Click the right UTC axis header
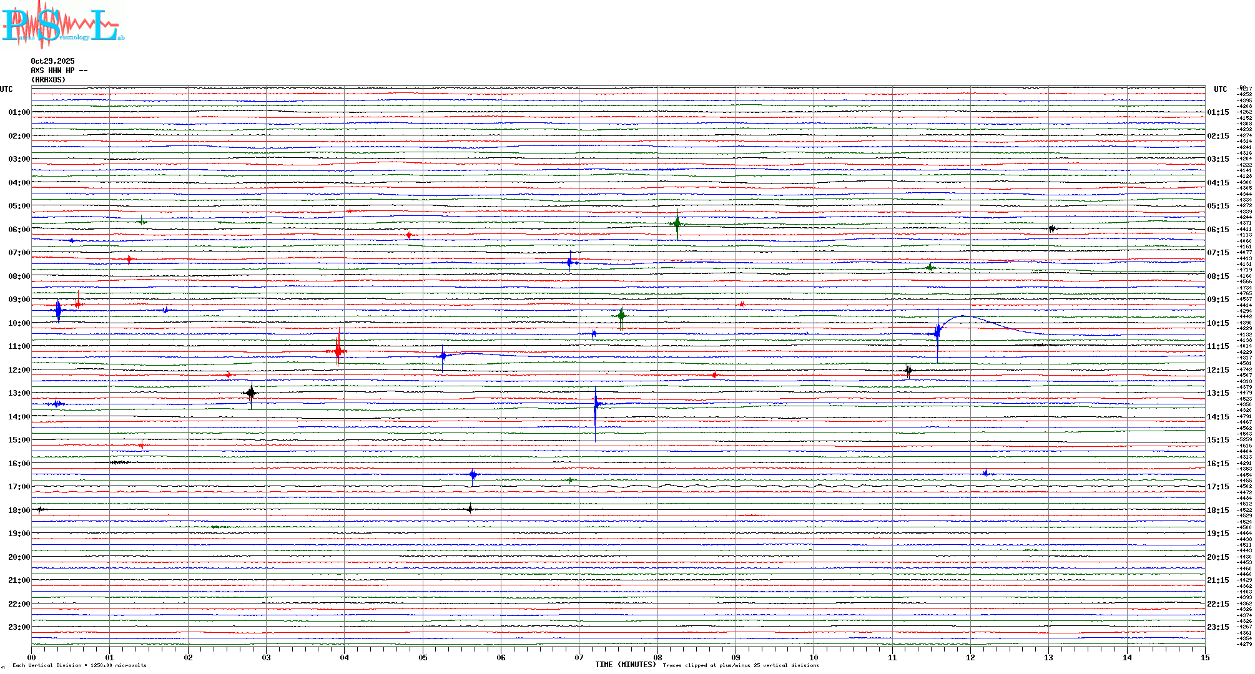Screen dimensions: 1255x674 (1220, 89)
